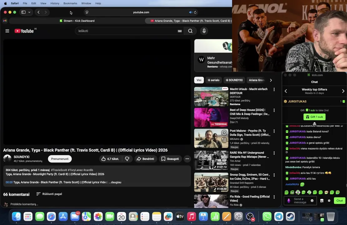
Task: Open the Best of Deep House live thumbnail
Action: click(211, 117)
